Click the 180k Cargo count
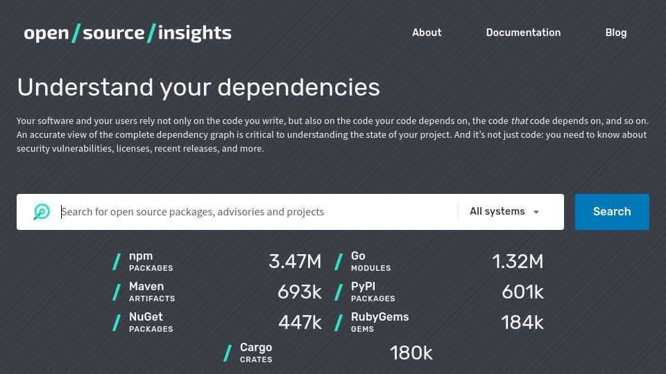This screenshot has width=666, height=374. (411, 353)
